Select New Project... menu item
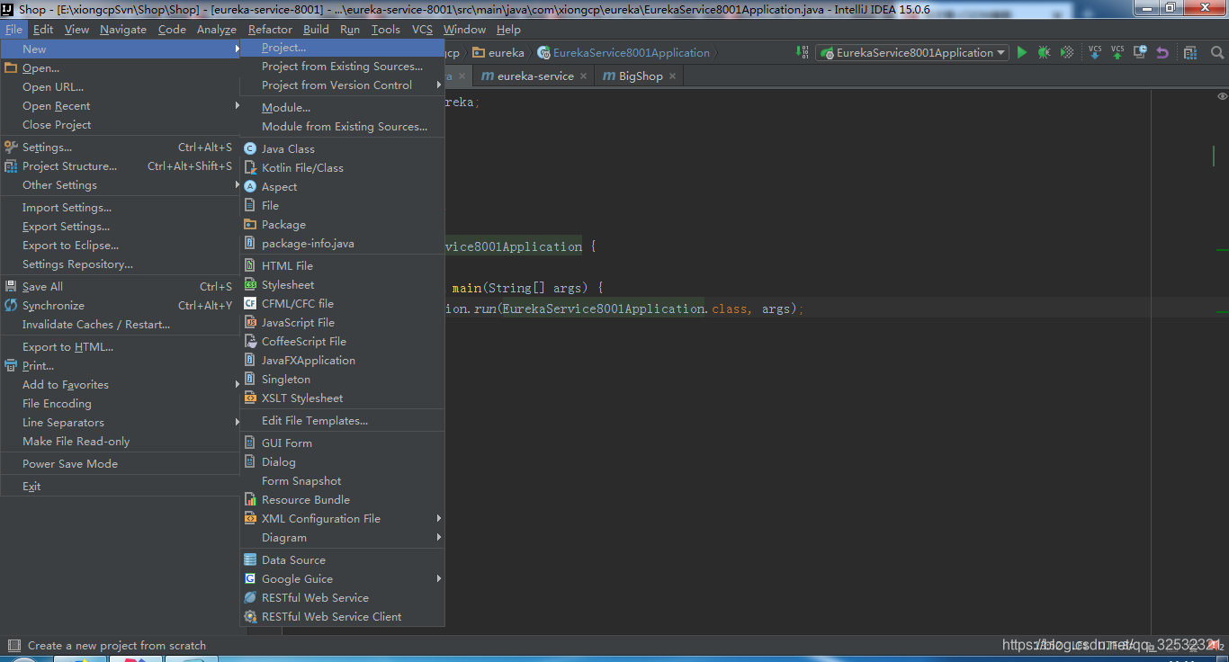The height and width of the screenshot is (662, 1229). click(343, 47)
